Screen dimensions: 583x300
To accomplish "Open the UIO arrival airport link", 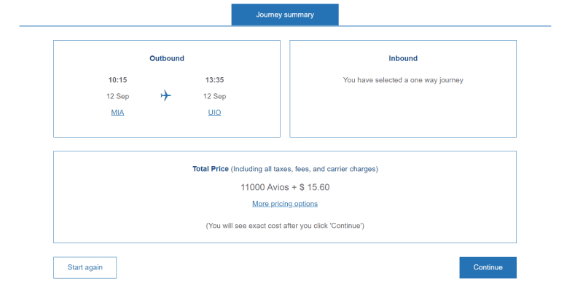I will point(214,112).
